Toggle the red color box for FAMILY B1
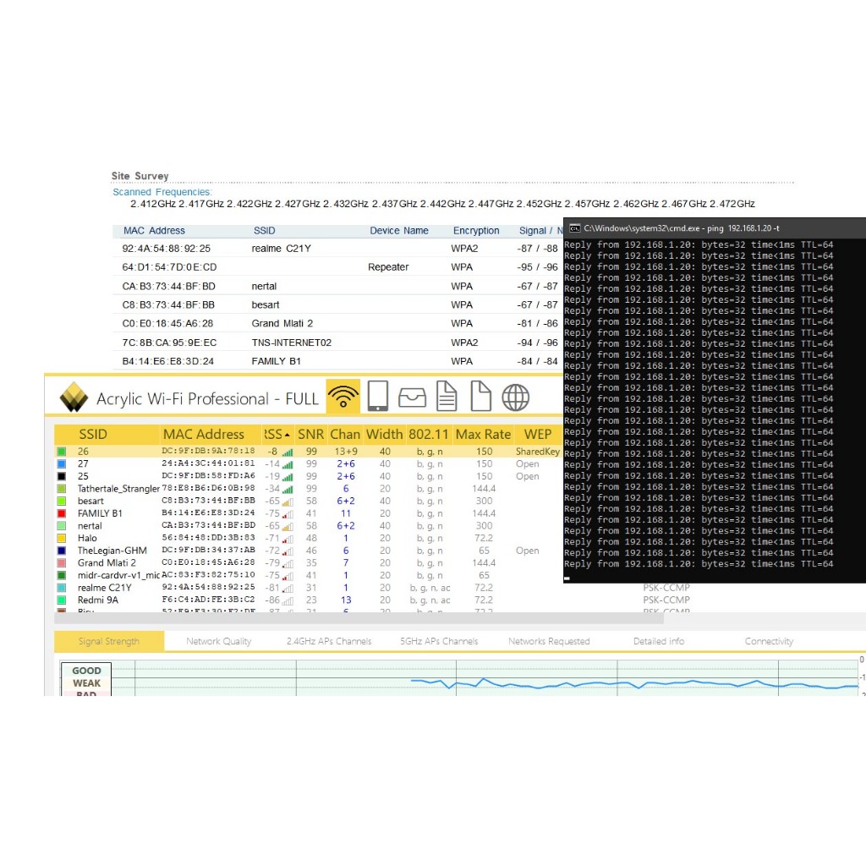Screen dimensions: 866x866 pos(61,513)
